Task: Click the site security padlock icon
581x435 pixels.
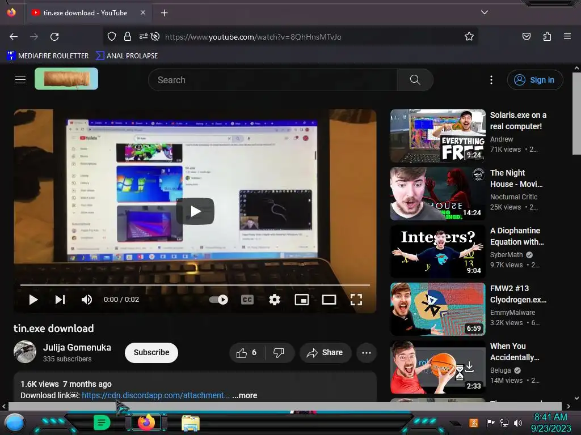Action: pyautogui.click(x=128, y=36)
